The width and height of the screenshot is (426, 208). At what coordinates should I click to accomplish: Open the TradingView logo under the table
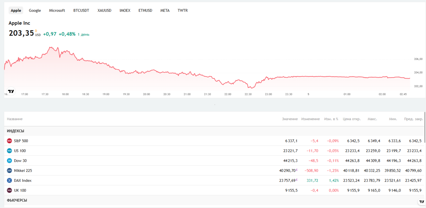tap(422, 202)
